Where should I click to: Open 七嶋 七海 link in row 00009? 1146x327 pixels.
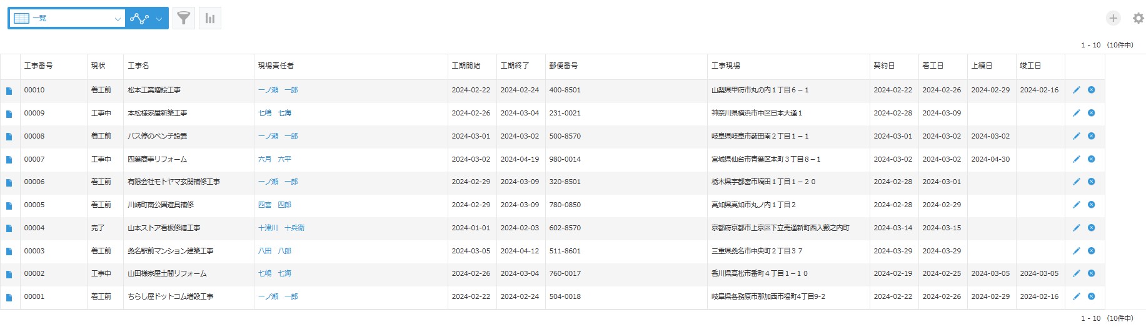(274, 113)
